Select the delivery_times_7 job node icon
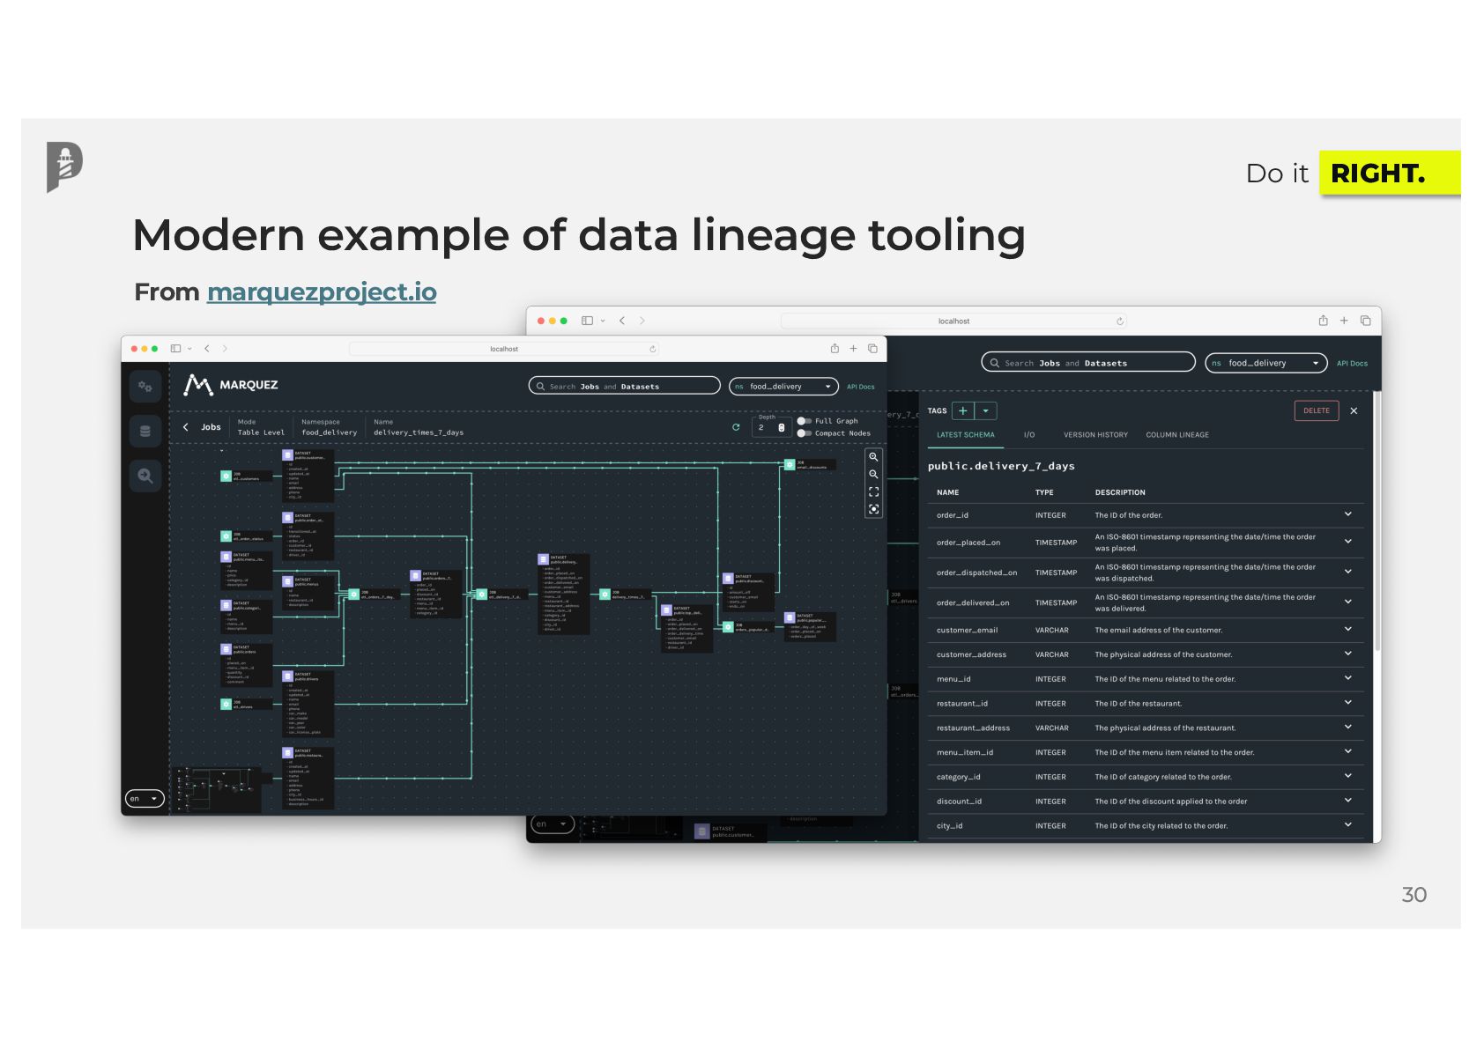 (605, 595)
